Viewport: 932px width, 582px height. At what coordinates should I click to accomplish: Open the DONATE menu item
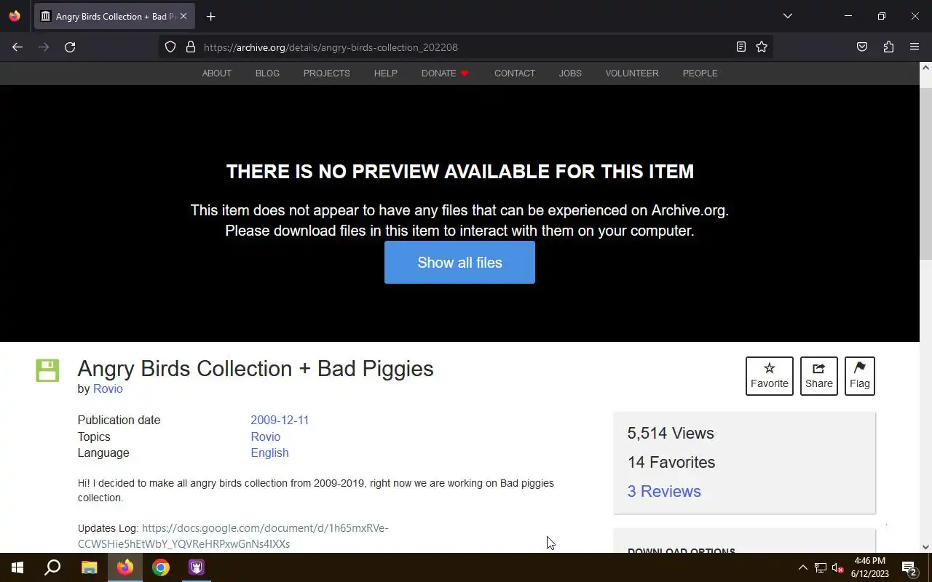tap(445, 73)
